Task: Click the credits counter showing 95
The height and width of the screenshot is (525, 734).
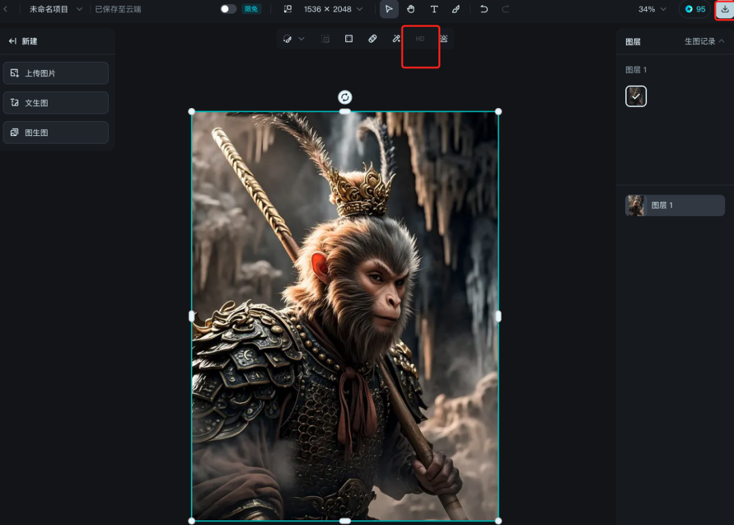Action: (x=695, y=9)
